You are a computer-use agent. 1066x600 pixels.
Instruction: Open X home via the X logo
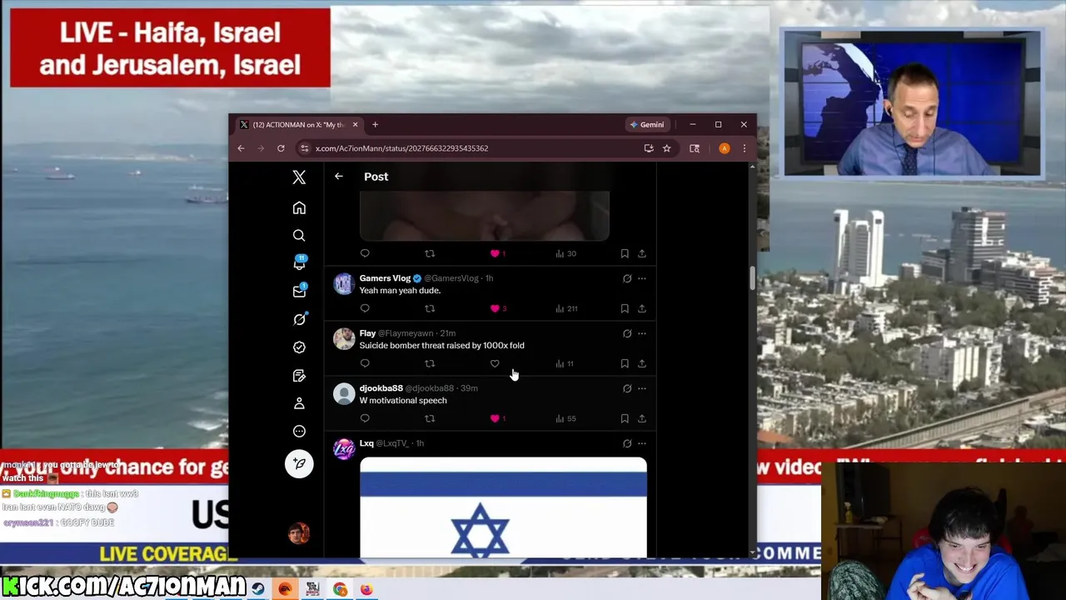[x=299, y=177]
